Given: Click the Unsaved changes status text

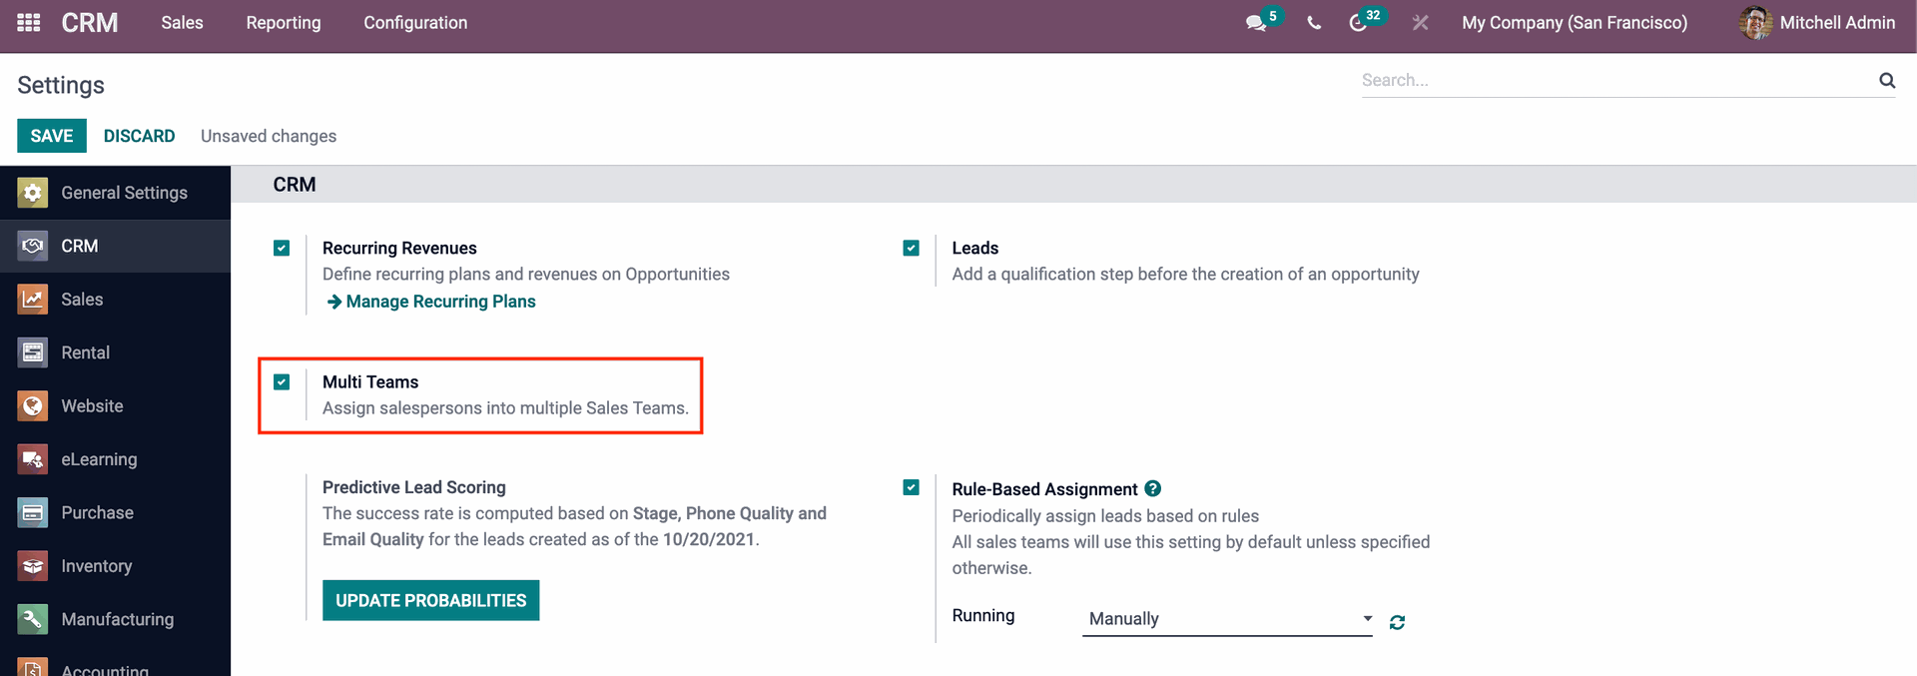Looking at the screenshot, I should point(269,136).
